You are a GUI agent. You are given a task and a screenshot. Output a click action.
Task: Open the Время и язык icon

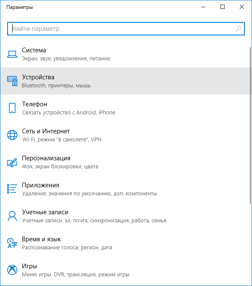12,243
